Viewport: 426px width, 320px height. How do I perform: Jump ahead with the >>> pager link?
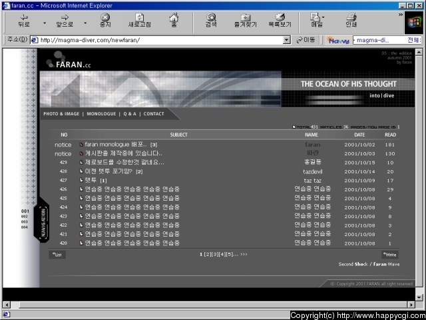(x=244, y=255)
